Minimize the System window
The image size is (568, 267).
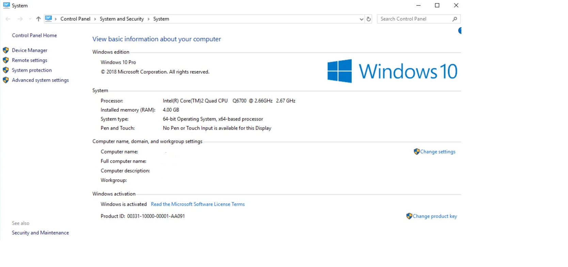click(x=419, y=5)
